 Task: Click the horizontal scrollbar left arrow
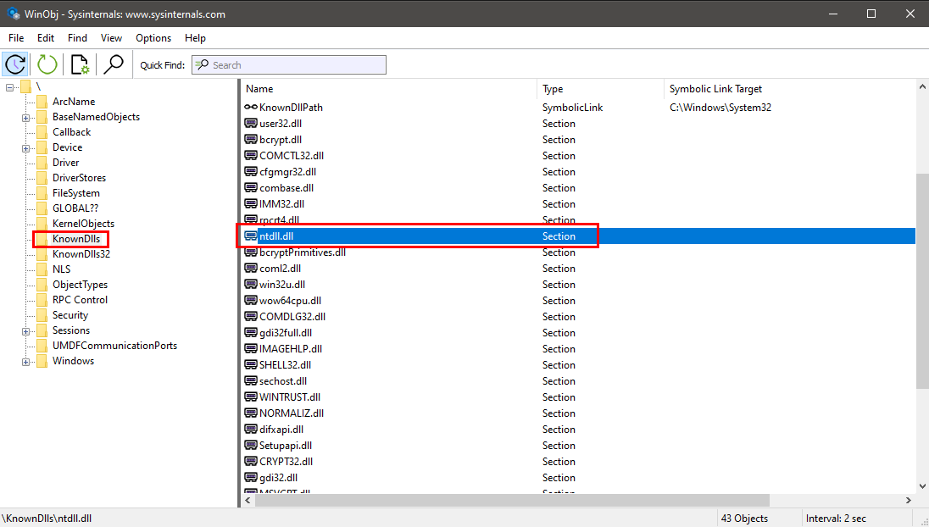click(248, 501)
